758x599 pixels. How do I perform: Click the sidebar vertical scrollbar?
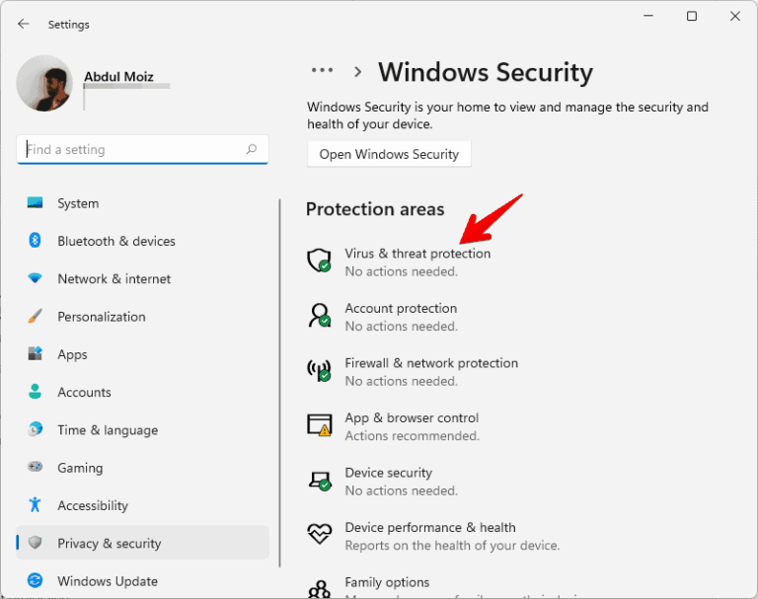click(x=280, y=383)
